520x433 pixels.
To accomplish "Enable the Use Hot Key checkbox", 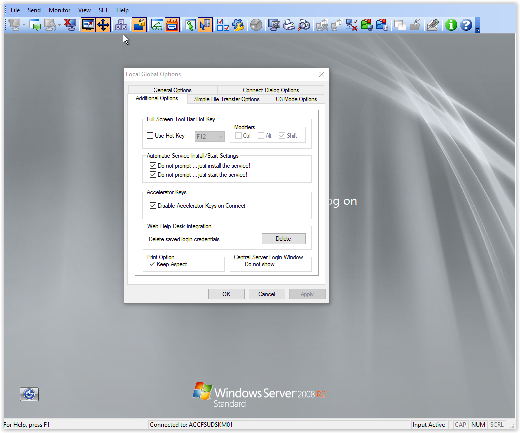I will coord(150,136).
